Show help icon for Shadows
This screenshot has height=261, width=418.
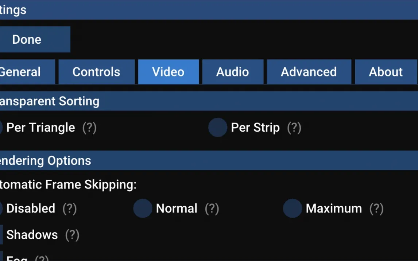(72, 235)
